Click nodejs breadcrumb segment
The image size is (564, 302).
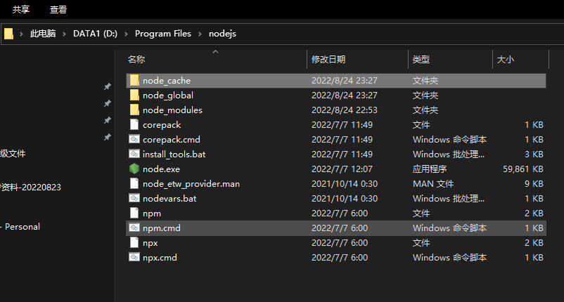pyautogui.click(x=223, y=34)
